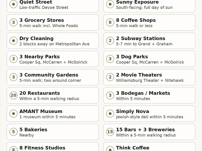Click the number 3 badge beside Community Gardens

(13, 77)
